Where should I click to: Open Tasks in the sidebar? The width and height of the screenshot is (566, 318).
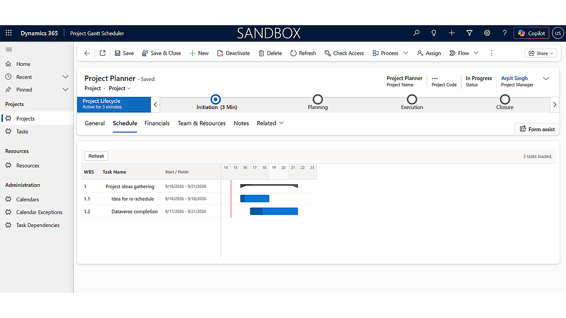(x=22, y=132)
